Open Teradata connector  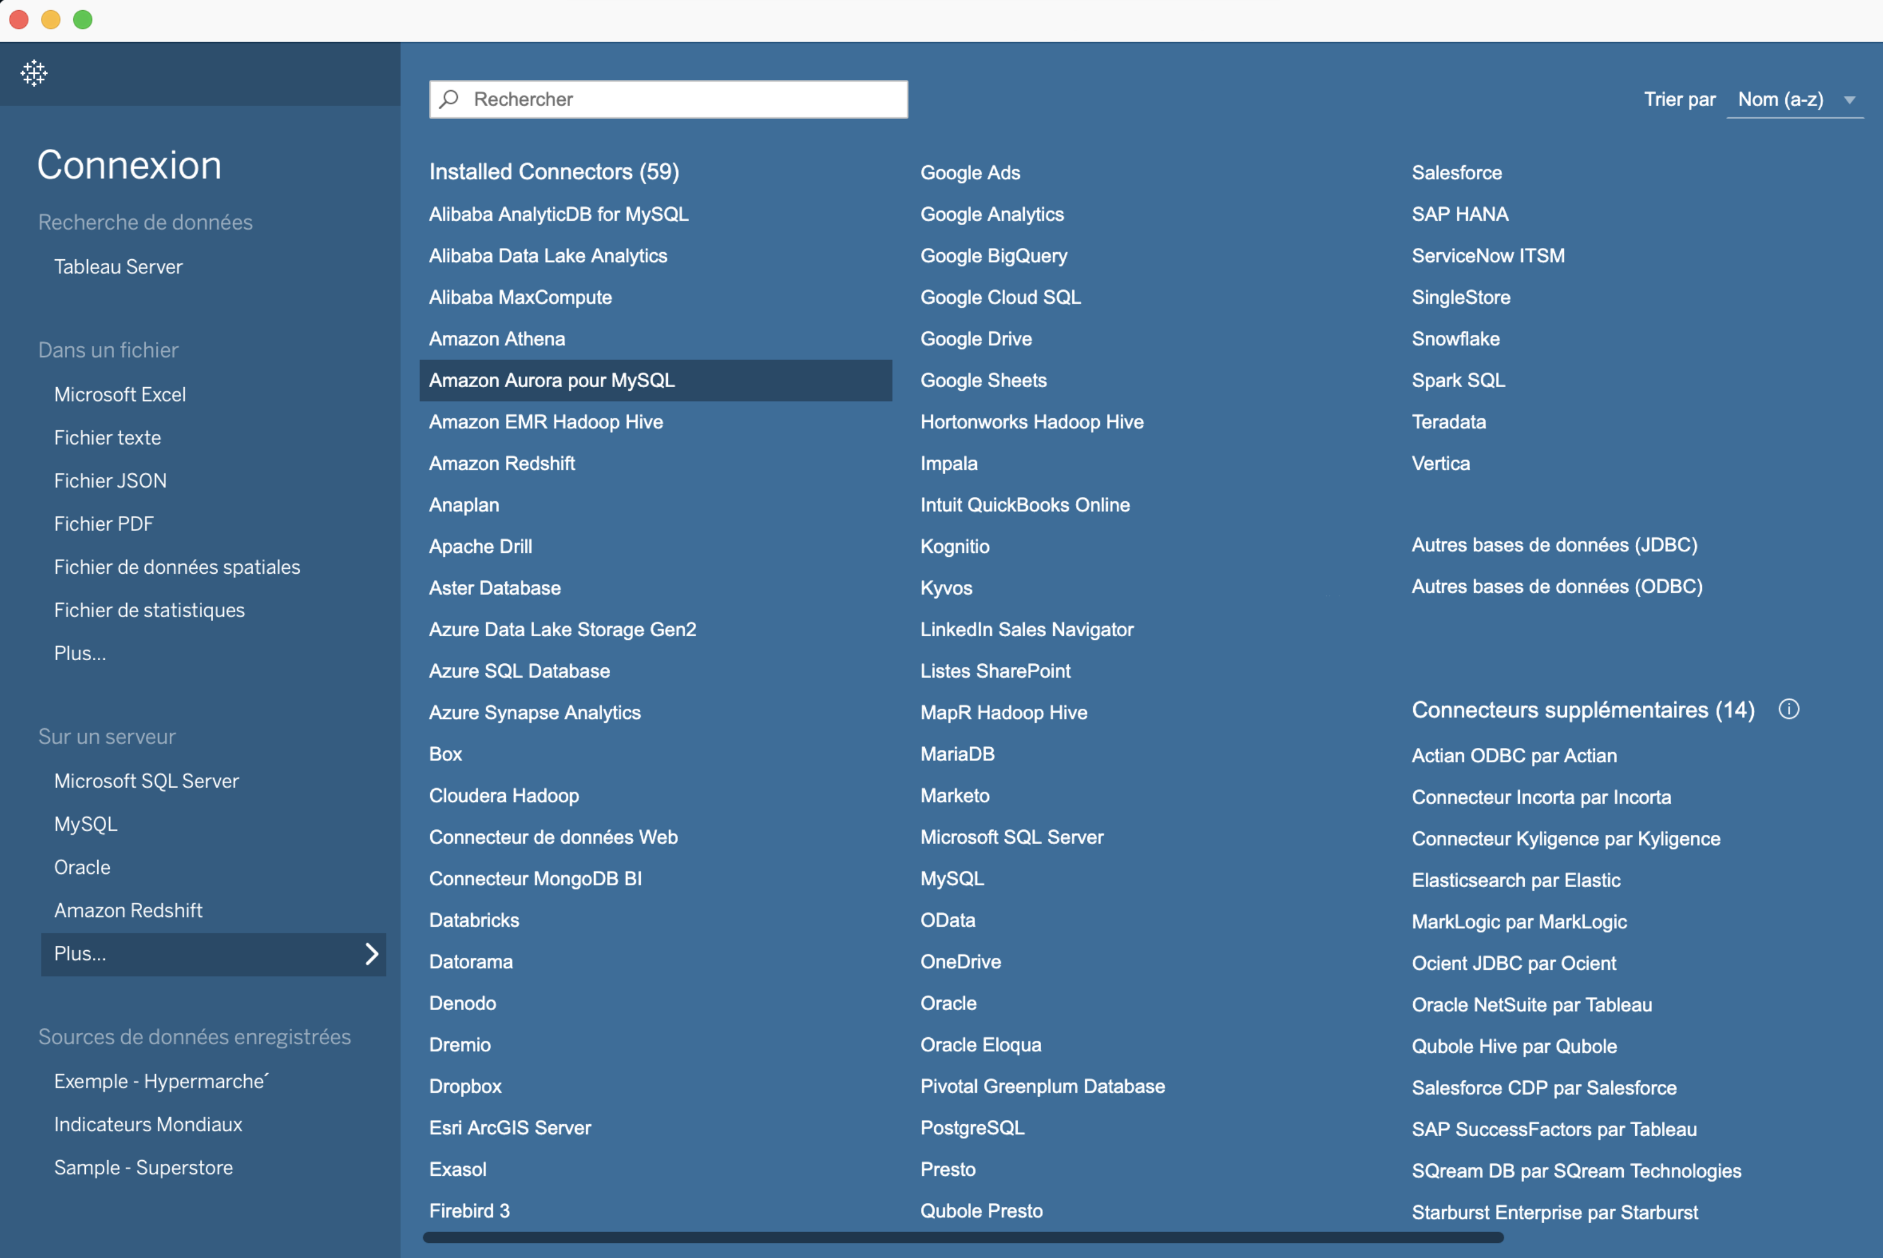(1449, 422)
